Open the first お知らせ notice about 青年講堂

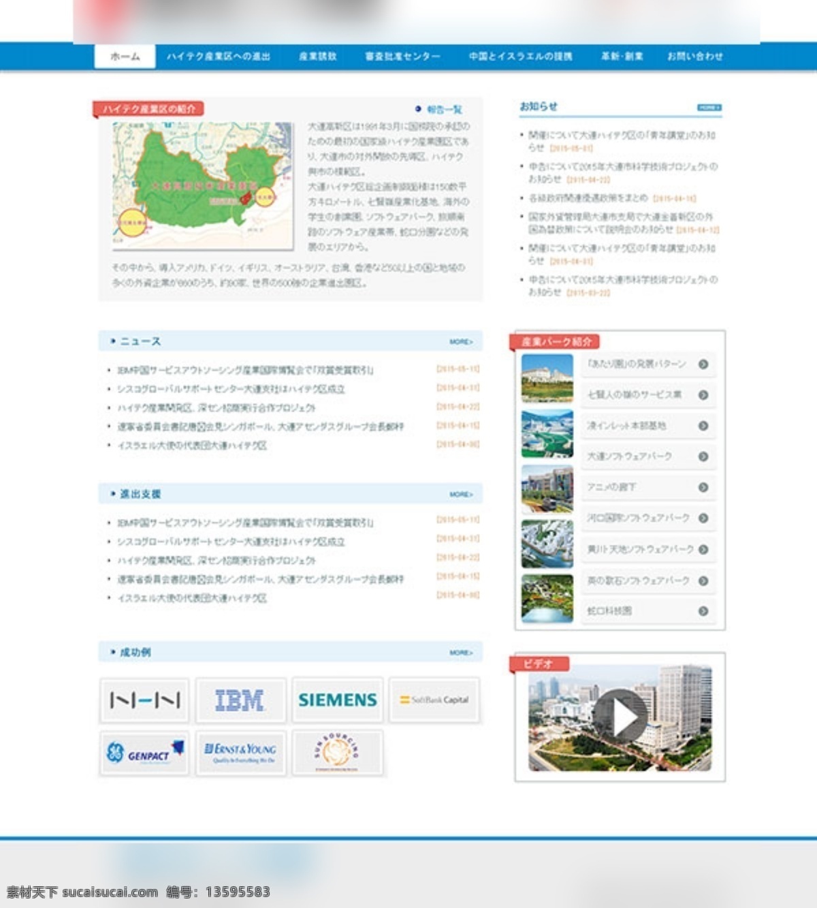622,141
